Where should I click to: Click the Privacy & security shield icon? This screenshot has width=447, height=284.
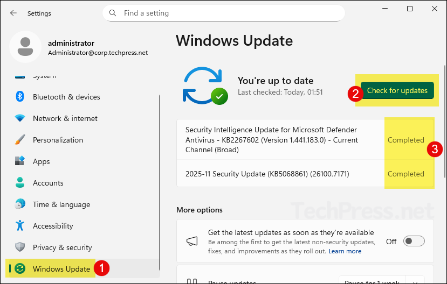[x=19, y=247]
